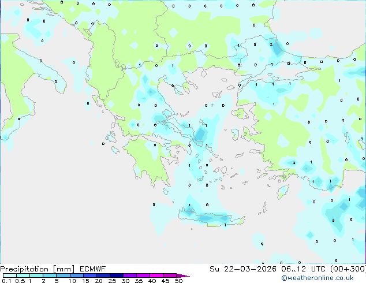Image resolution: width=366 pixels, height=283 pixels.
Task: Open the weatheronline.co.uk copyright link
Action: (318, 278)
